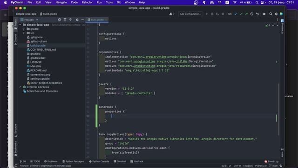Image resolution: width=298 pixels, height=168 pixels.
Task: Collapse the simple-java-app root folder
Action: click(20, 25)
